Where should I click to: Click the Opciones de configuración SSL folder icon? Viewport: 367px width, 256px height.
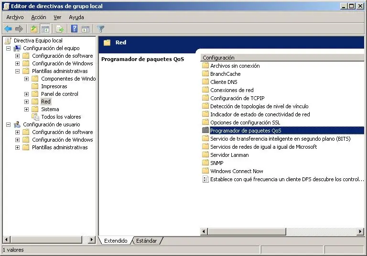tap(205, 123)
